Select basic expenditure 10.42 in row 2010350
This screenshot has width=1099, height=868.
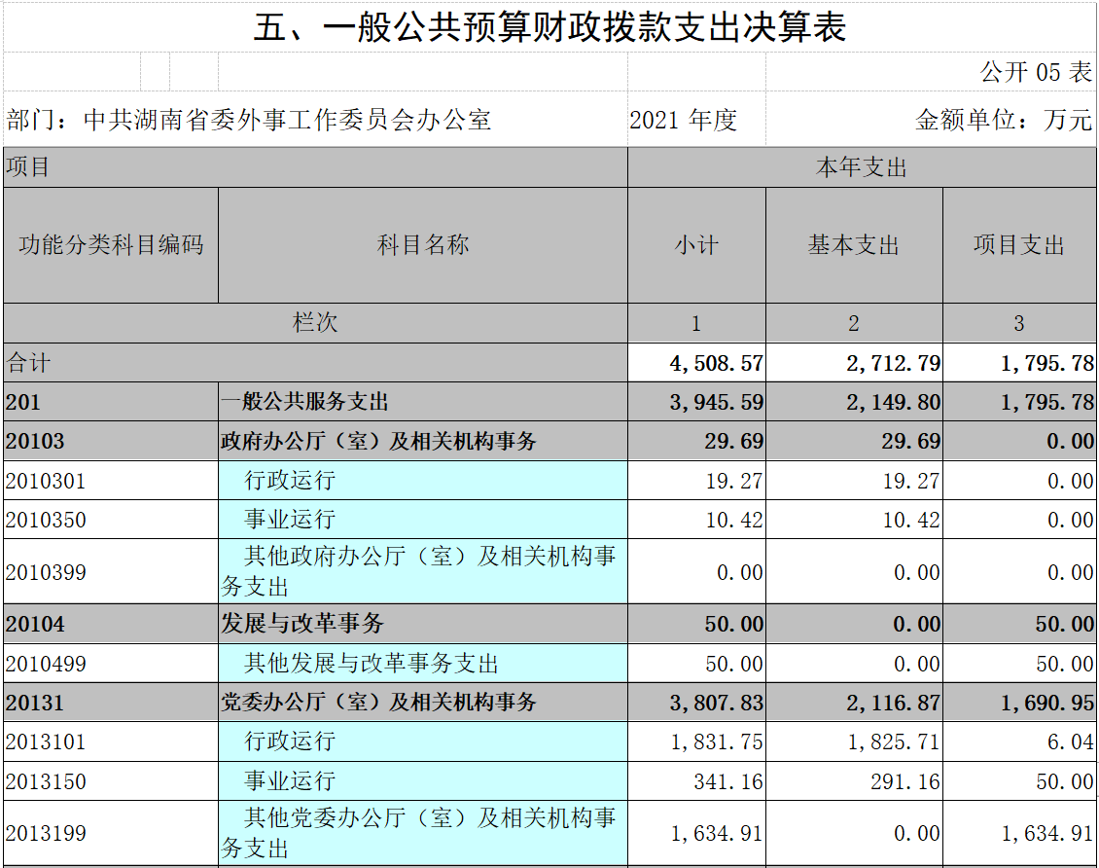[854, 520]
